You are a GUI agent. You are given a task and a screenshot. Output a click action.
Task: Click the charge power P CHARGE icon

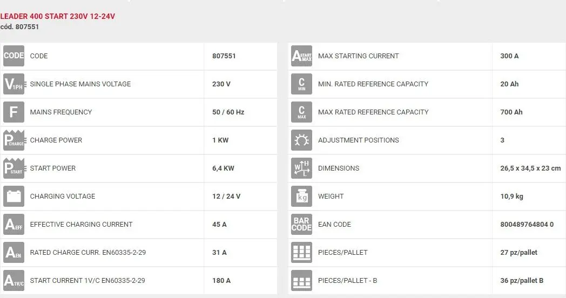[15, 140]
